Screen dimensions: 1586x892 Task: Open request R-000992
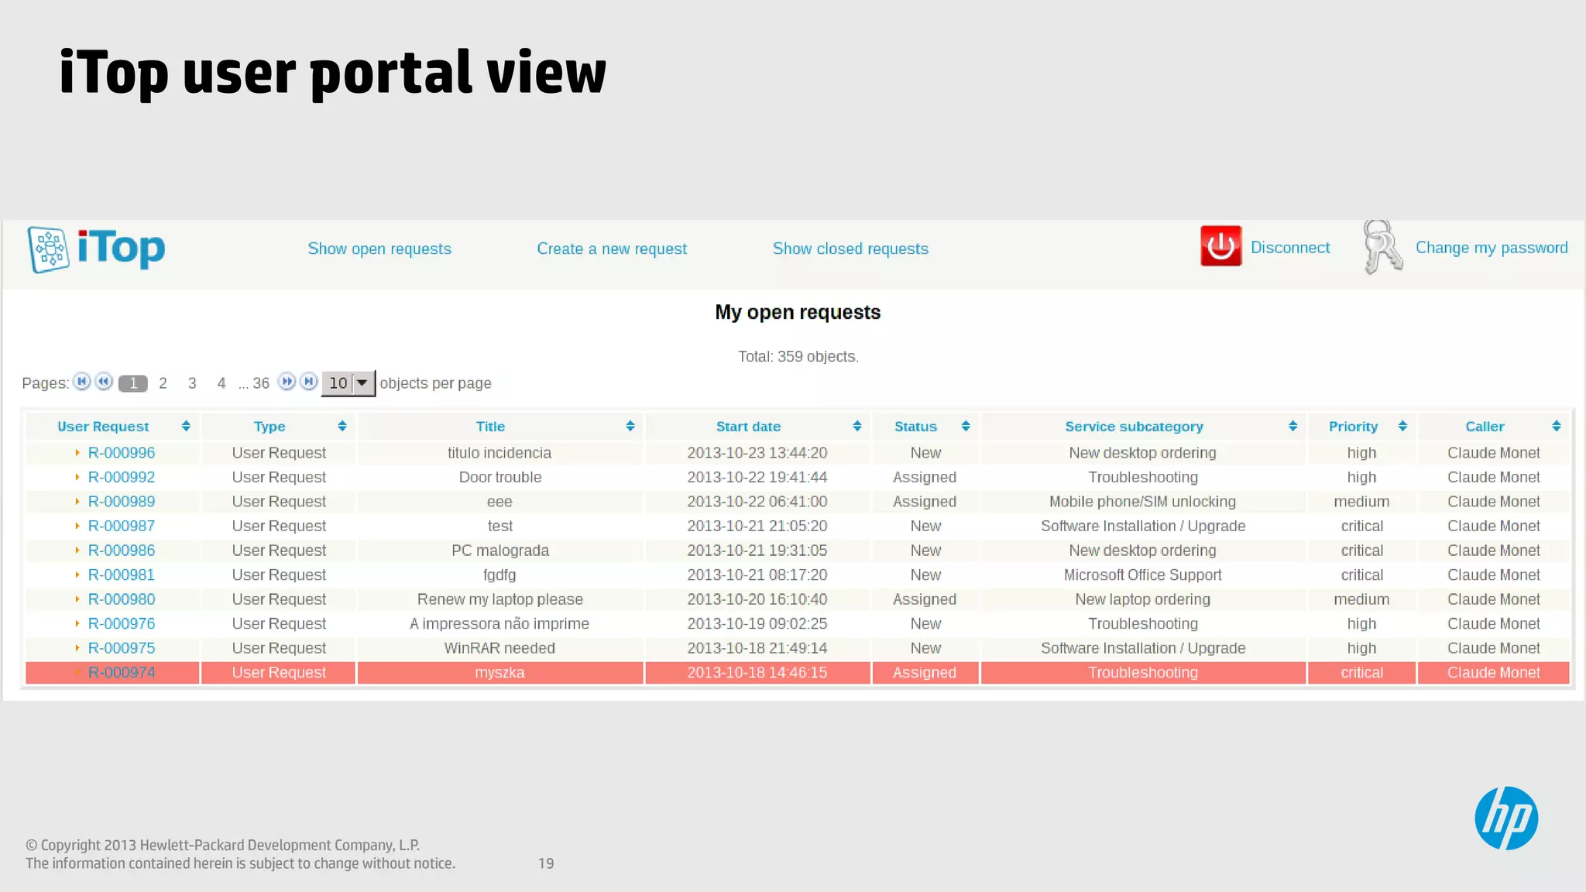point(122,477)
